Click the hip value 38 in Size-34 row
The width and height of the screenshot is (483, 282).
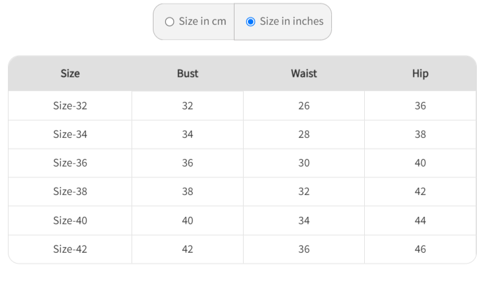(x=420, y=134)
